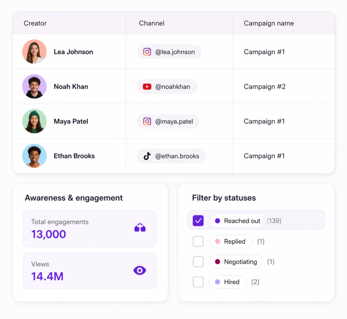This screenshot has height=319, width=347.
Task: Click the Instagram icon beside @lea.johnson
Action: tap(147, 52)
